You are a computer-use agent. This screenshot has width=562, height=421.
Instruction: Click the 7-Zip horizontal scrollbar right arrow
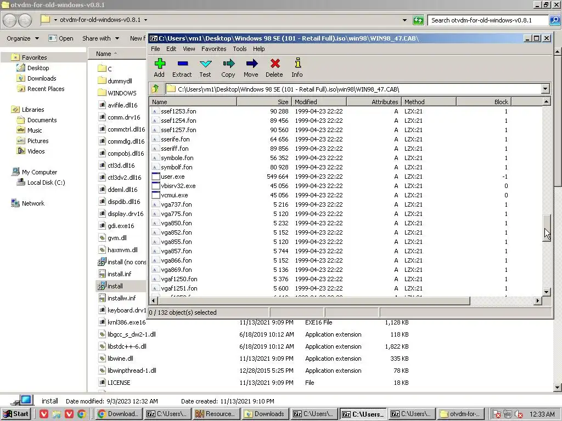[537, 301]
